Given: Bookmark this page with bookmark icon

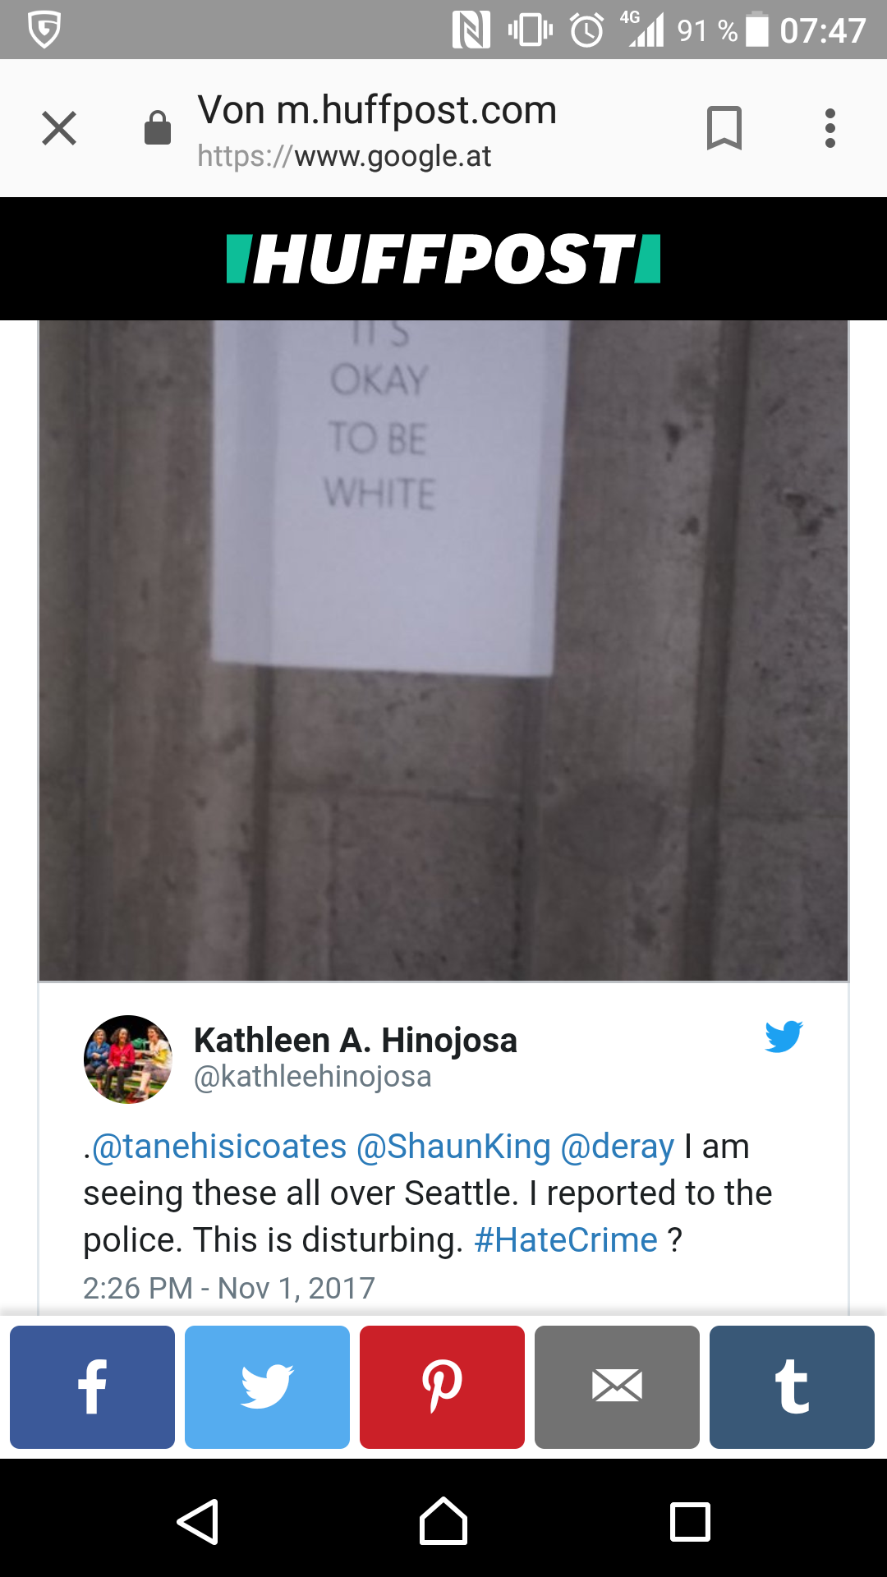Looking at the screenshot, I should pyautogui.click(x=724, y=128).
